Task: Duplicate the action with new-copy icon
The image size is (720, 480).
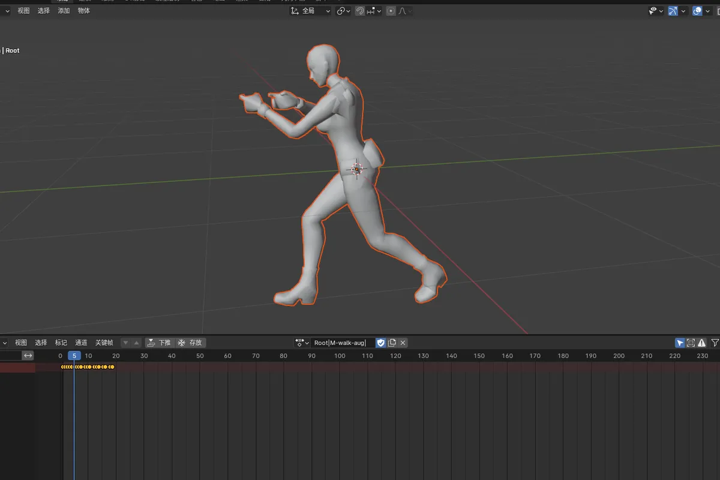Action: (x=392, y=343)
